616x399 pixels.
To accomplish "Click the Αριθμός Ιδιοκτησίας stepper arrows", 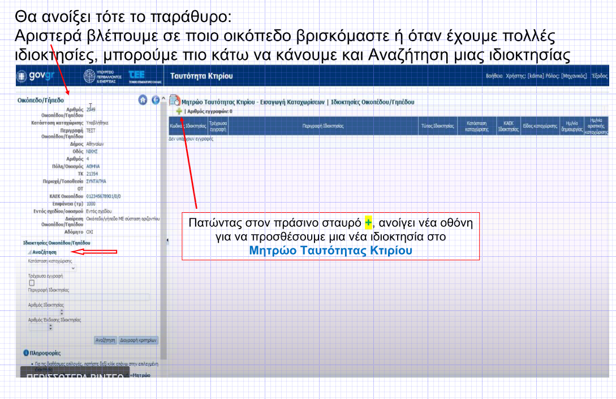I will (61, 312).
